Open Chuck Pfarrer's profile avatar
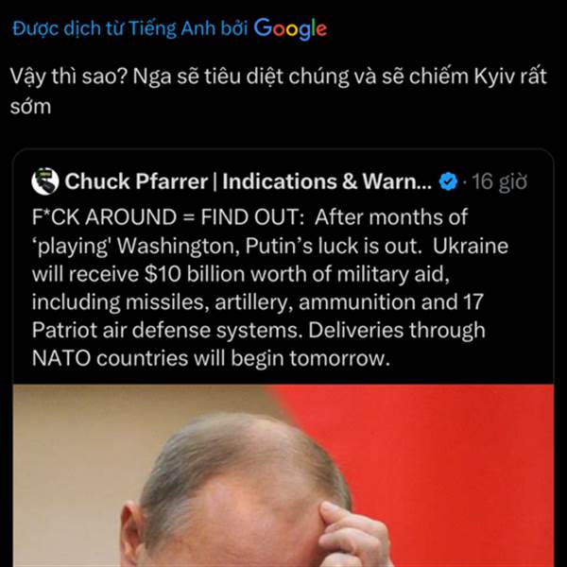The height and width of the screenshot is (567, 567). [x=45, y=181]
